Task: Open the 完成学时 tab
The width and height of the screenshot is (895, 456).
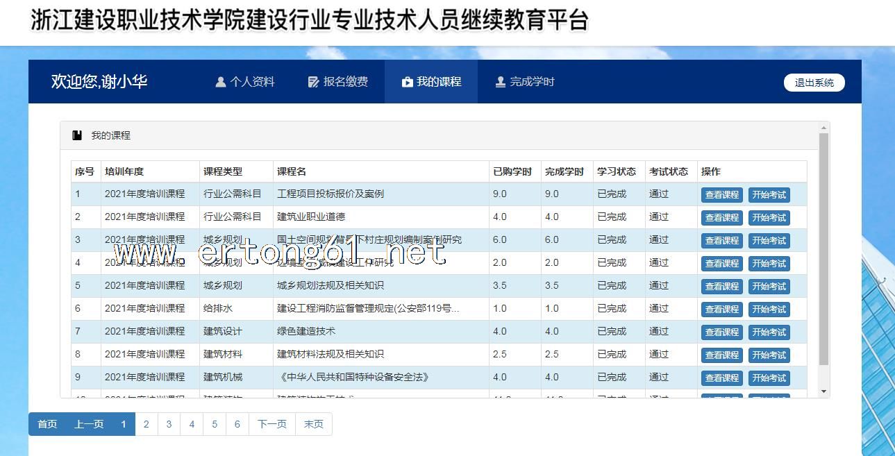Action: point(525,82)
